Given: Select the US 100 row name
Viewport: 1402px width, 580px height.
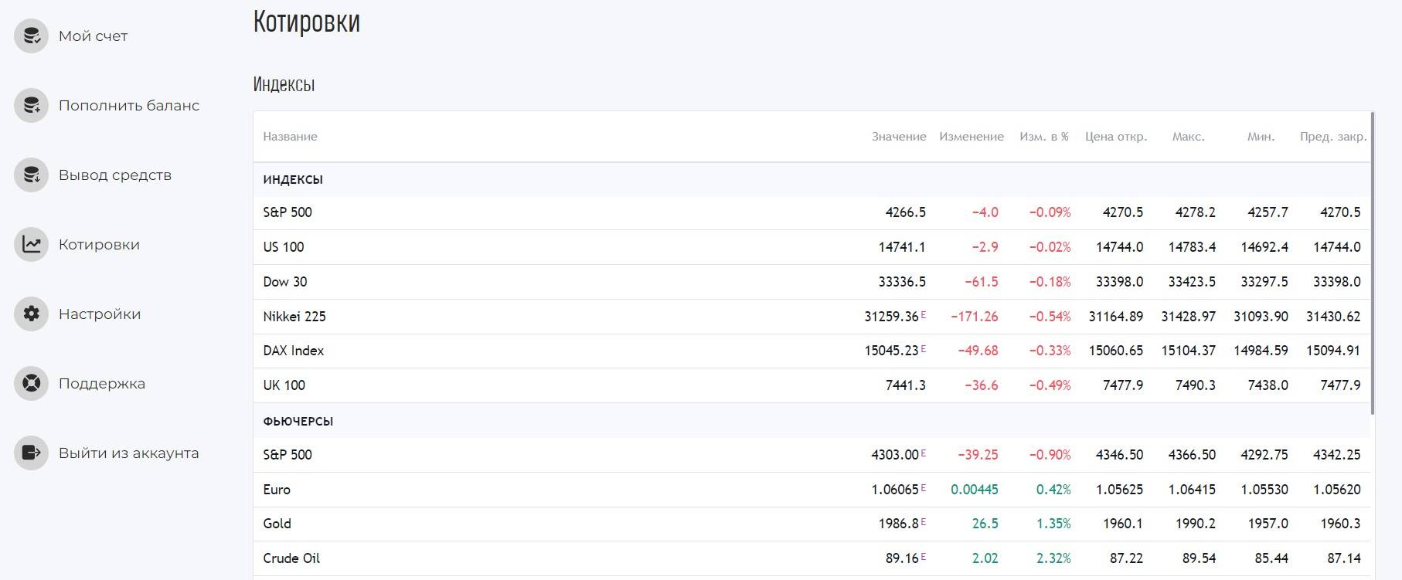Looking at the screenshot, I should tap(284, 247).
